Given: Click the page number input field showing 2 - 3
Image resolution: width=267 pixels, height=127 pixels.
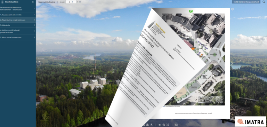Looking at the screenshot, I should [71, 2].
